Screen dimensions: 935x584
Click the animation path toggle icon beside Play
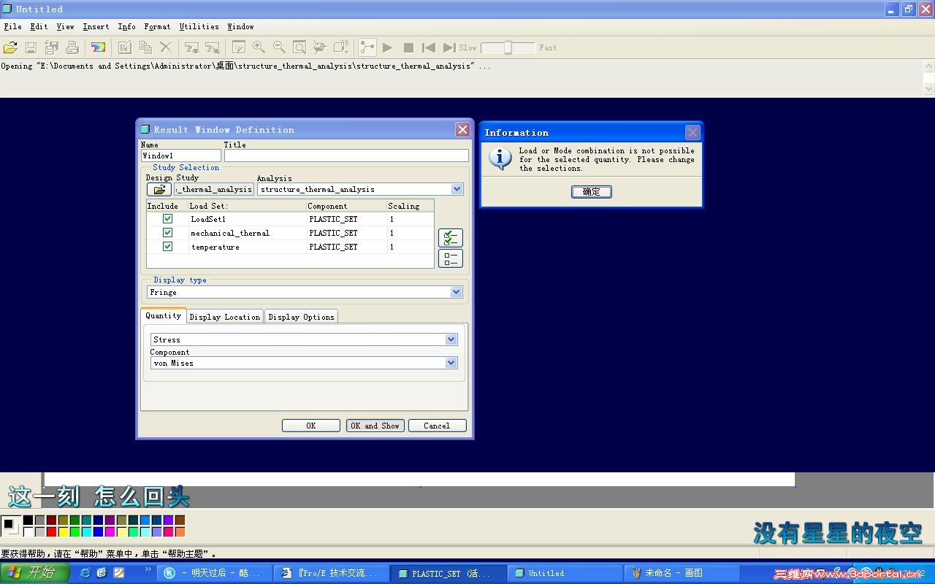click(367, 47)
